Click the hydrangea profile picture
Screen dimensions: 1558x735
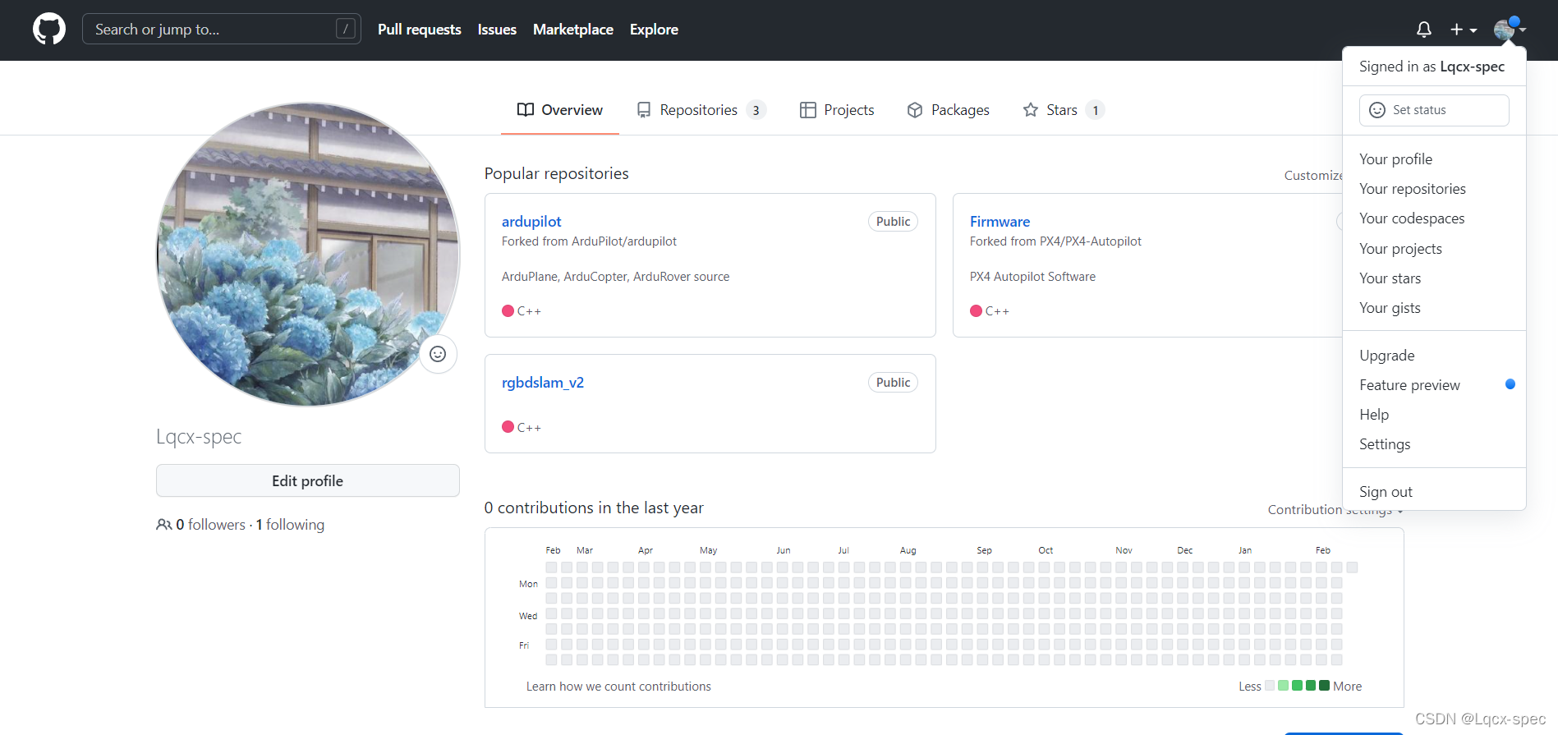coord(308,254)
